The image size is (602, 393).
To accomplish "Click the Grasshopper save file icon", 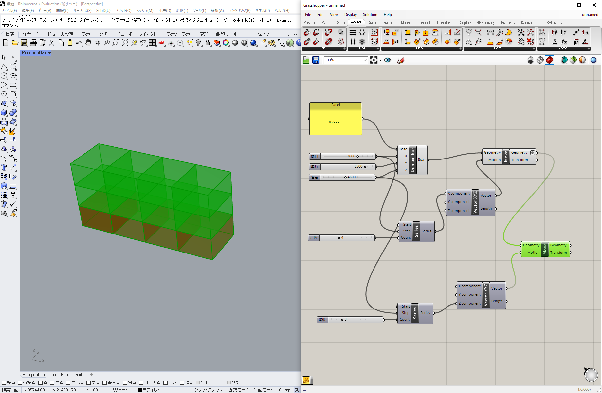I will [316, 60].
